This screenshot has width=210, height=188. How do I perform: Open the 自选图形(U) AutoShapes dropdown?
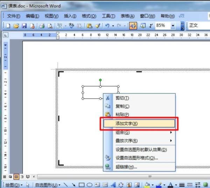coord(48,185)
